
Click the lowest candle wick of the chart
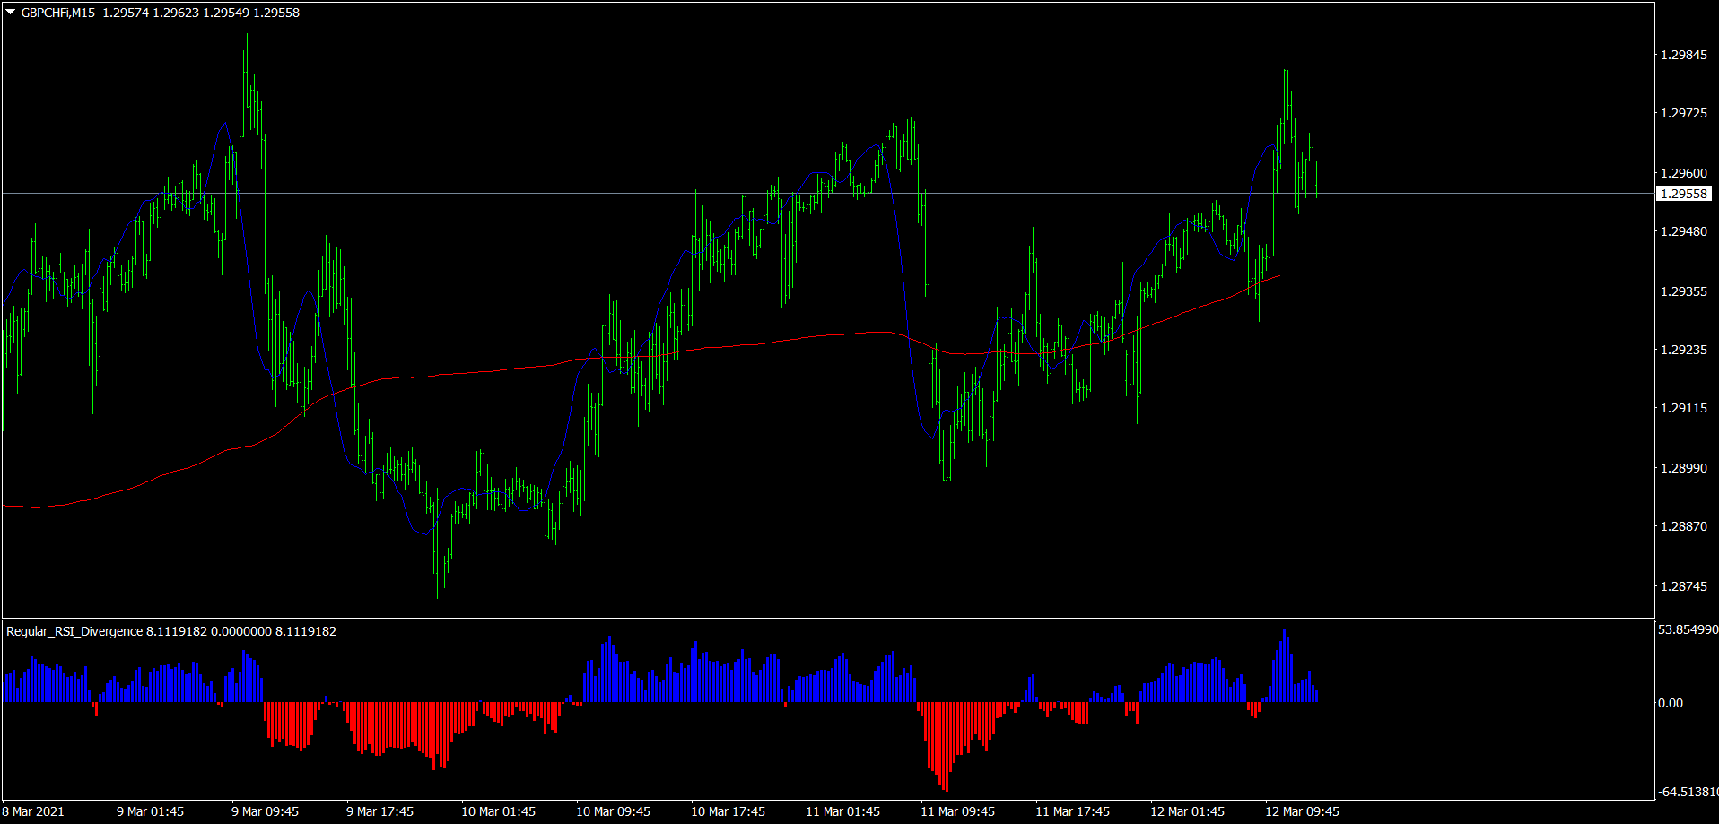[439, 592]
